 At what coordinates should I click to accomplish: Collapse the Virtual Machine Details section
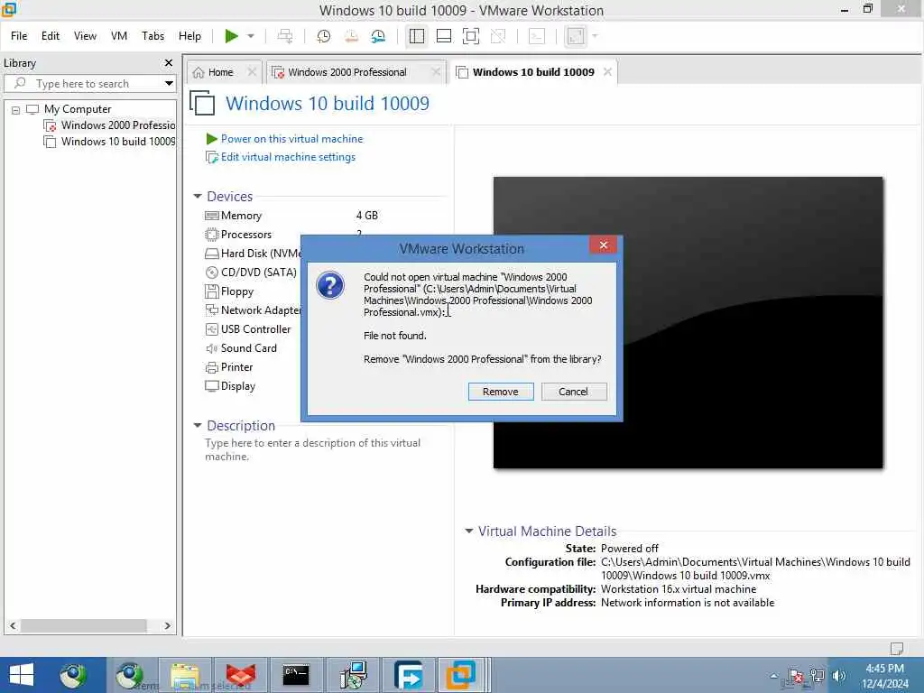[x=469, y=531]
